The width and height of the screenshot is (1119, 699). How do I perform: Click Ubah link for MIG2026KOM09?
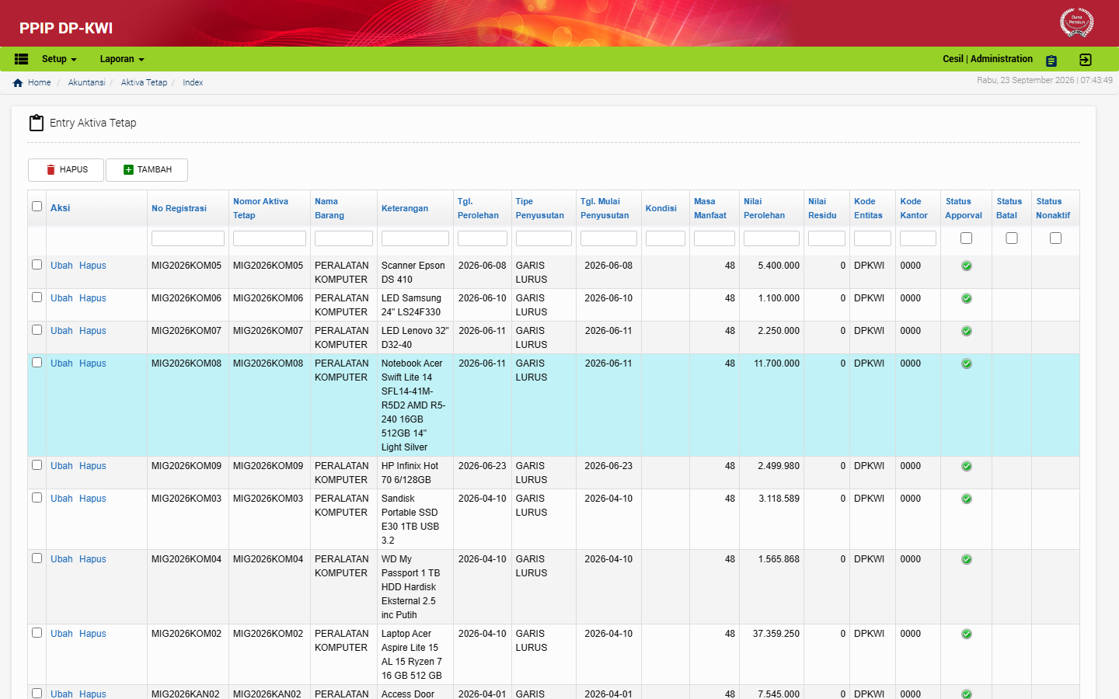tap(61, 466)
